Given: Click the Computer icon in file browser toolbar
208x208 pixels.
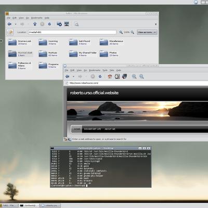Looking at the screenshot, I should point(67,24).
